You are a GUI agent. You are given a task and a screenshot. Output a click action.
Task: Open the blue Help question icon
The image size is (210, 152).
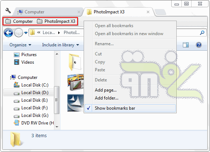click(x=199, y=45)
